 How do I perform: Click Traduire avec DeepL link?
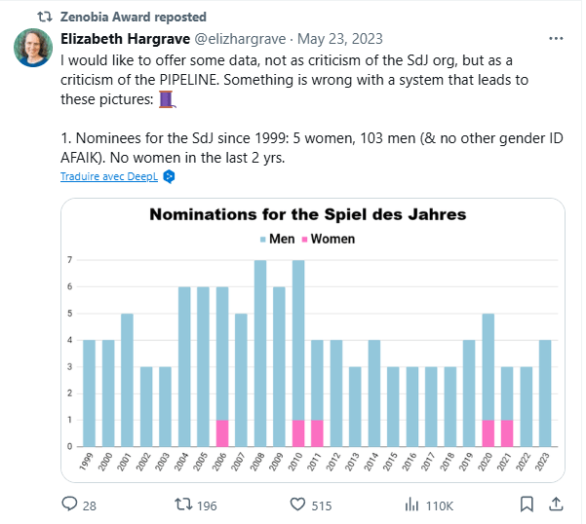[x=107, y=177]
